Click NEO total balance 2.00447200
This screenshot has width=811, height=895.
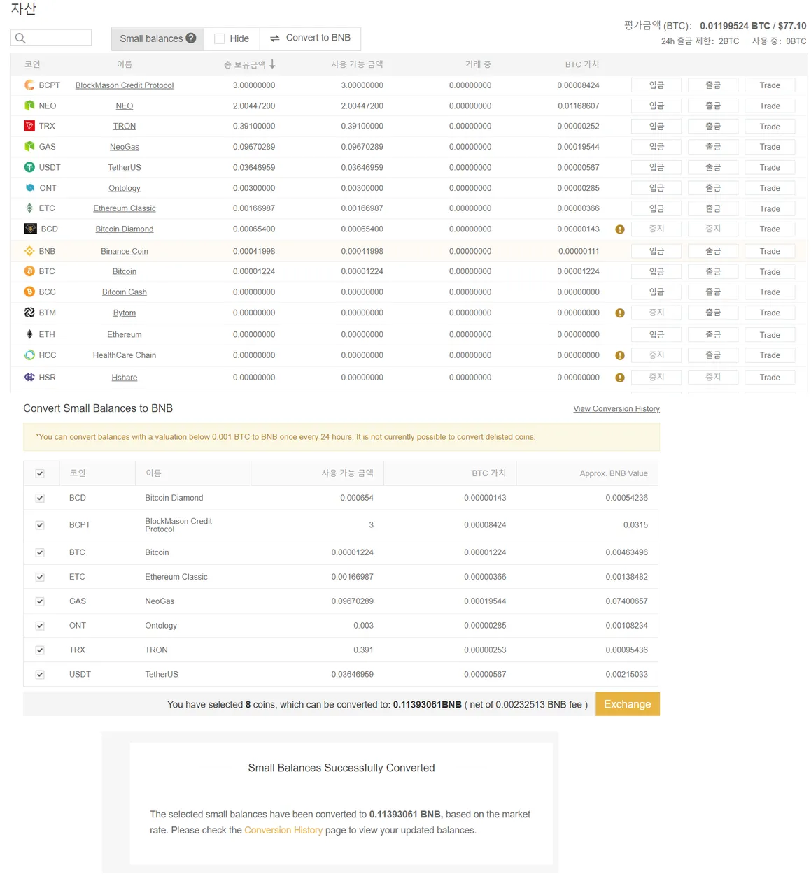254,106
